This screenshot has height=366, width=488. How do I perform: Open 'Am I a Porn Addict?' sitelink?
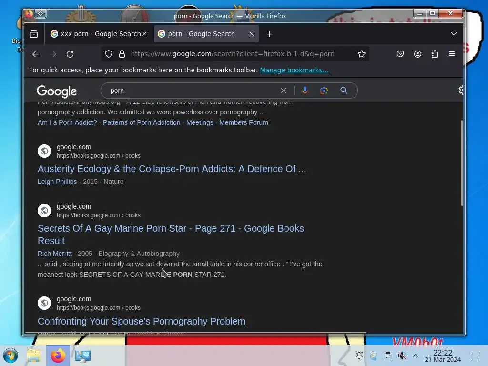point(67,122)
